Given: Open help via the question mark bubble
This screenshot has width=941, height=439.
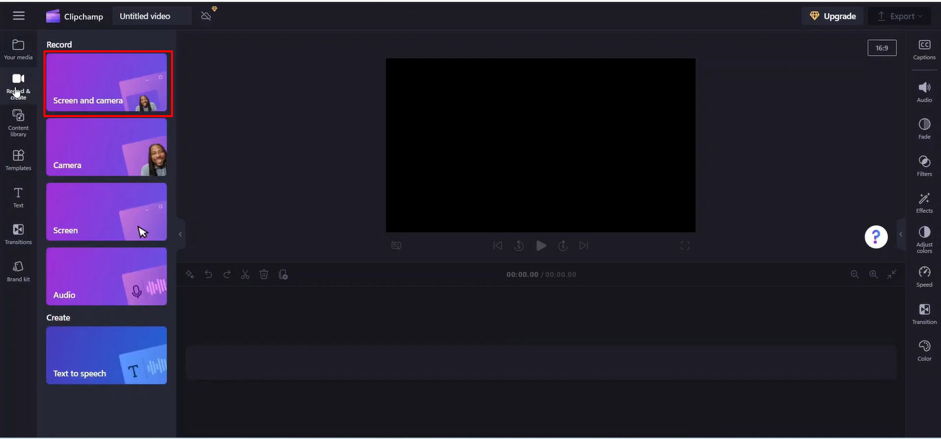Looking at the screenshot, I should pyautogui.click(x=876, y=236).
